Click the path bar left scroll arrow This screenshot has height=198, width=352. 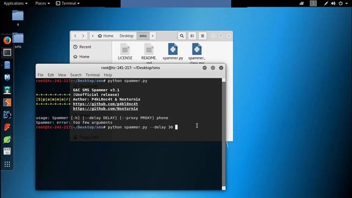(x=92, y=36)
